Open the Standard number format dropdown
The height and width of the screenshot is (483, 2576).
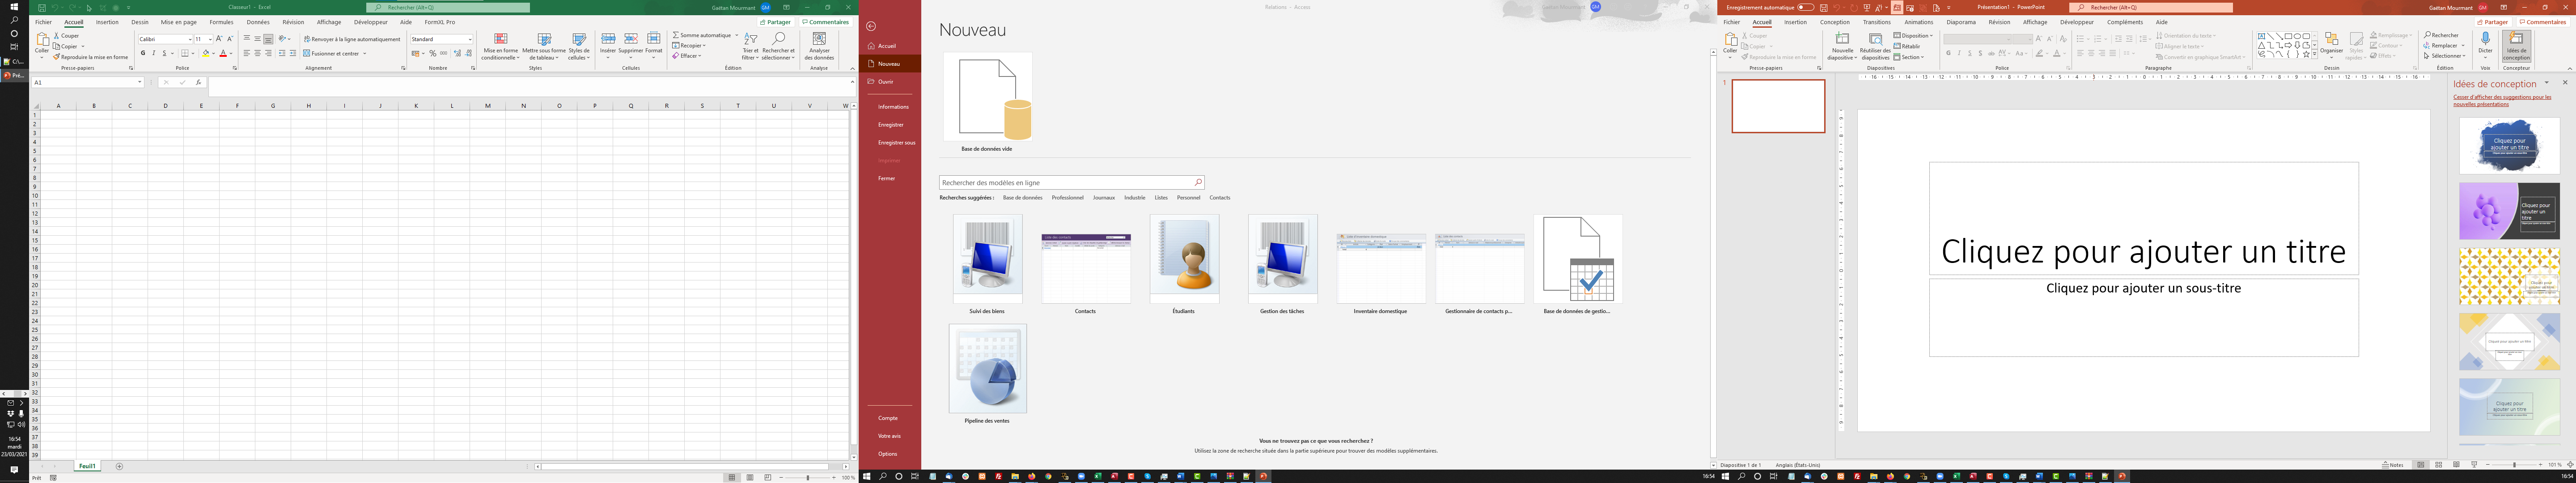coord(469,39)
